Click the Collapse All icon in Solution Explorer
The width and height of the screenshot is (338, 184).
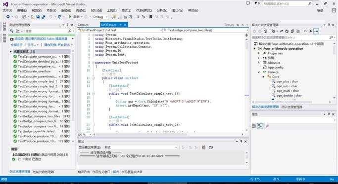click(x=292, y=31)
